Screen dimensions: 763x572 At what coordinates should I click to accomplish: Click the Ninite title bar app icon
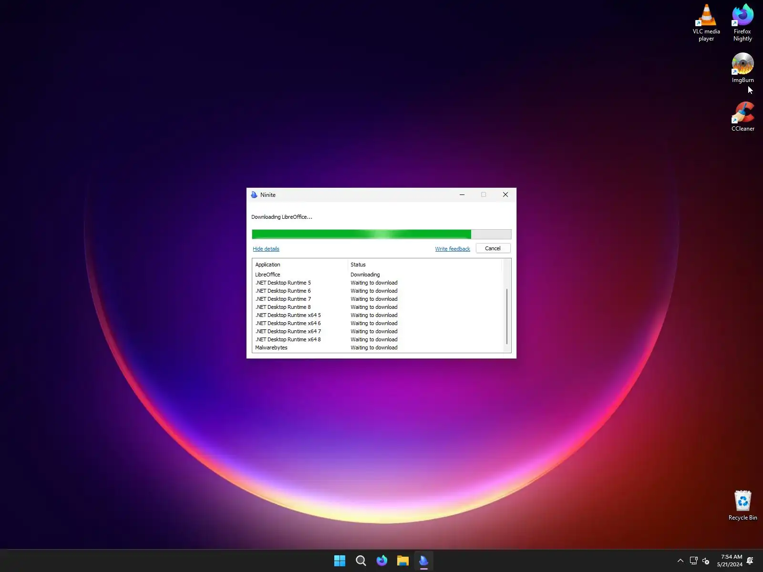click(x=254, y=194)
